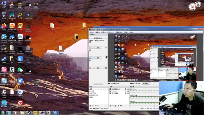
Task: Toggle visibility of 视频捕获设备 source
Action: pos(125,89)
